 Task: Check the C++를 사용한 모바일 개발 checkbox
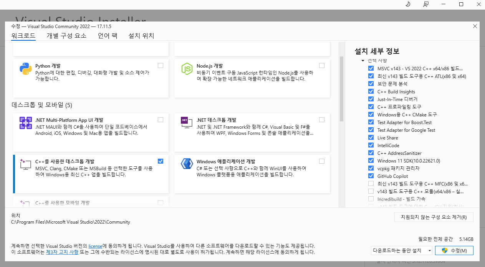pyautogui.click(x=161, y=202)
